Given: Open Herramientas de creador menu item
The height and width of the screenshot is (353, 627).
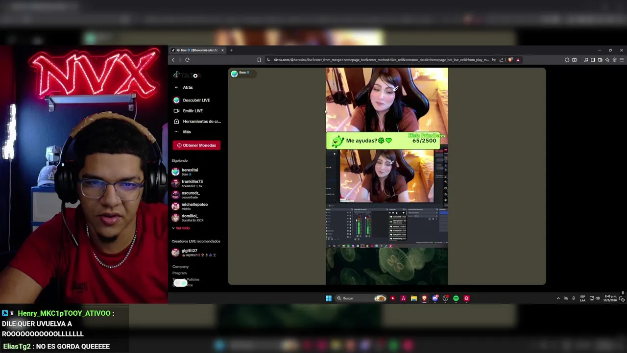Looking at the screenshot, I should [x=197, y=122].
